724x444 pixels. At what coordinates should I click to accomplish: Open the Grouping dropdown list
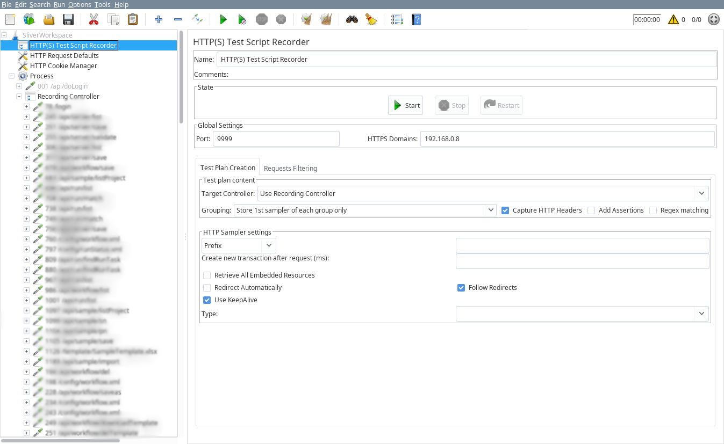(x=490, y=210)
